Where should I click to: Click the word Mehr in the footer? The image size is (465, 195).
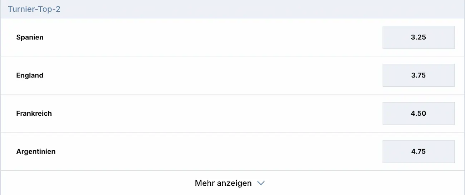click(x=204, y=183)
